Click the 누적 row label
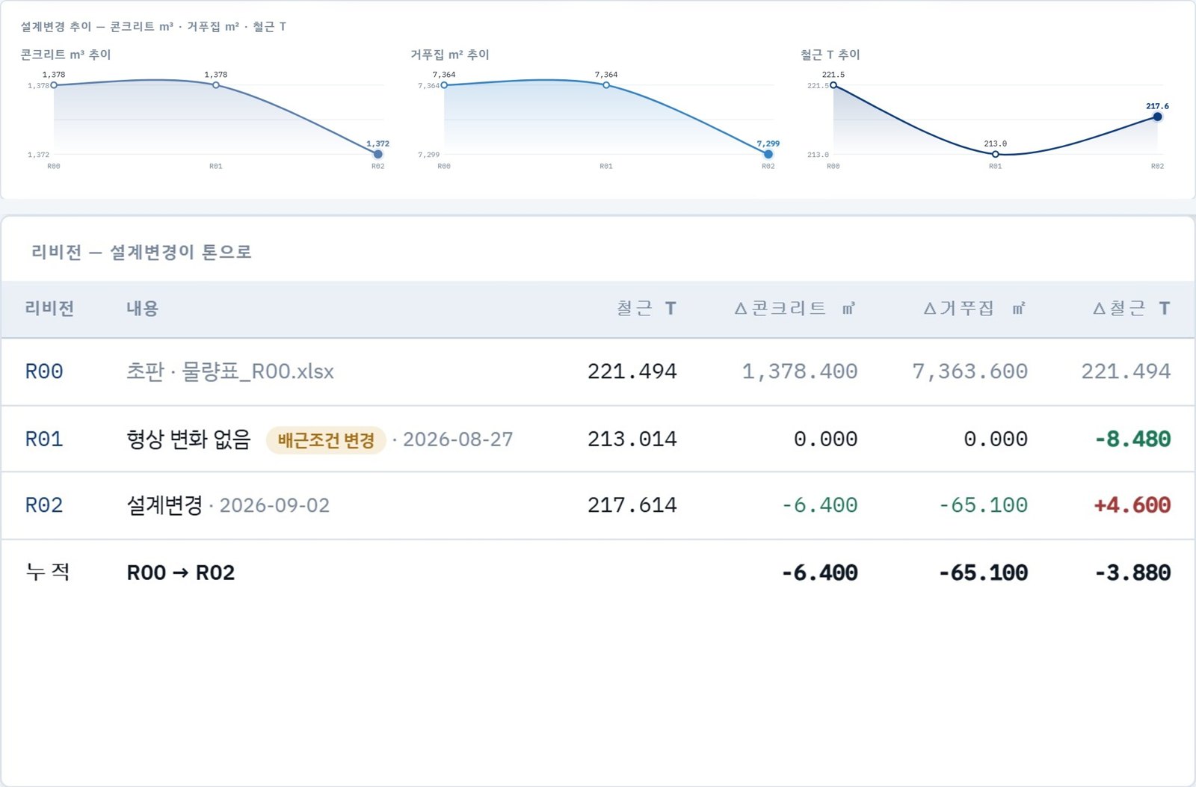The height and width of the screenshot is (787, 1196). click(48, 572)
